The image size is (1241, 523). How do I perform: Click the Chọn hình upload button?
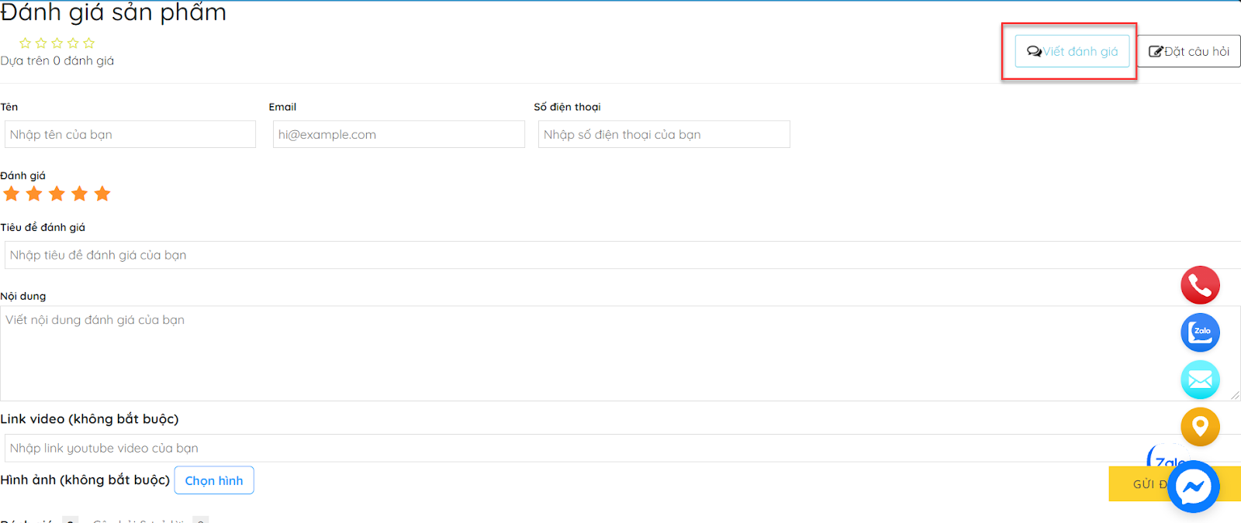214,480
